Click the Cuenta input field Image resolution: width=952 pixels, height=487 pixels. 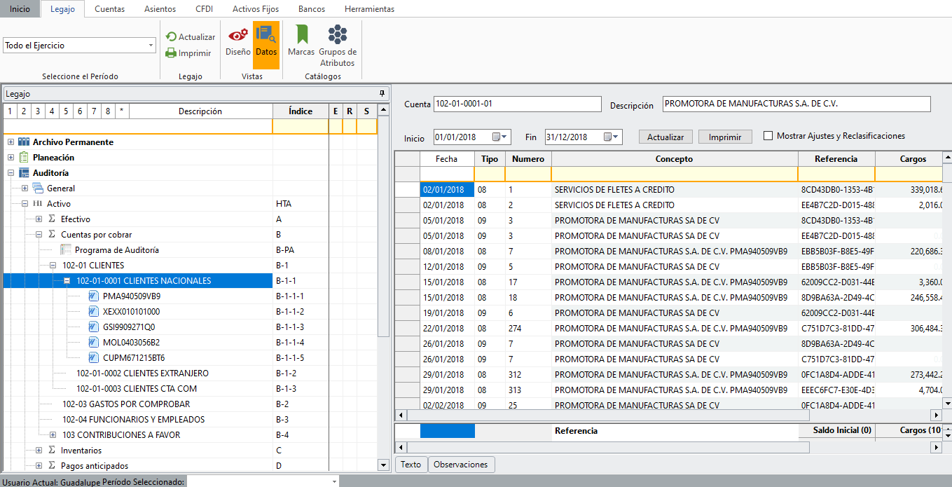517,104
